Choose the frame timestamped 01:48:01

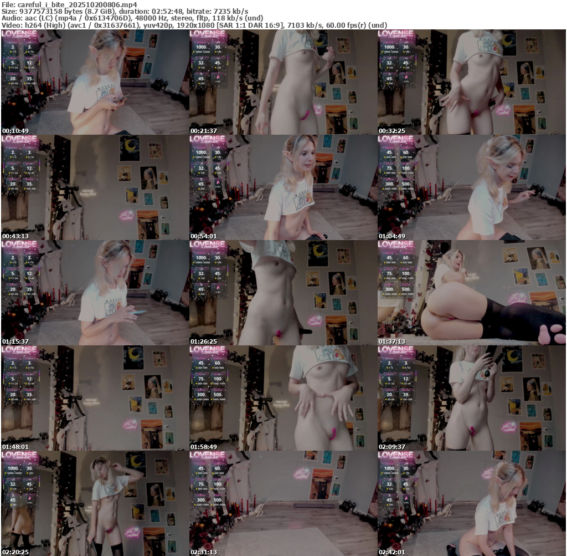coord(95,398)
